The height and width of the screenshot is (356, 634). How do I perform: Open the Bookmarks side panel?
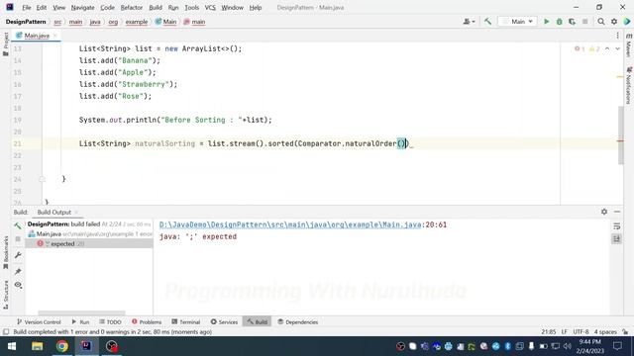pyautogui.click(x=6, y=253)
